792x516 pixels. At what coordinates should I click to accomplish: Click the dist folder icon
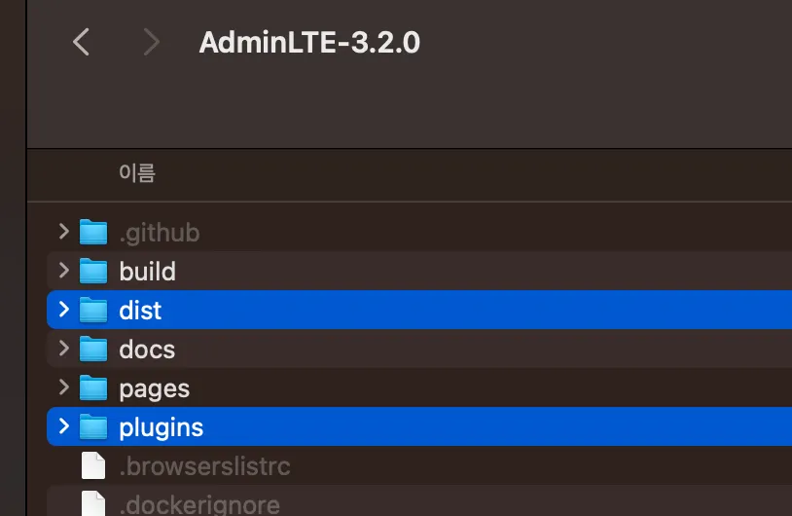click(x=93, y=311)
